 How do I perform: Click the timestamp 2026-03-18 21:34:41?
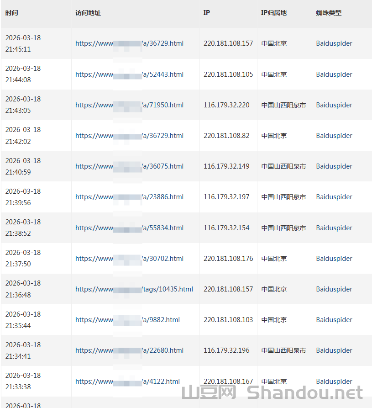23,350
